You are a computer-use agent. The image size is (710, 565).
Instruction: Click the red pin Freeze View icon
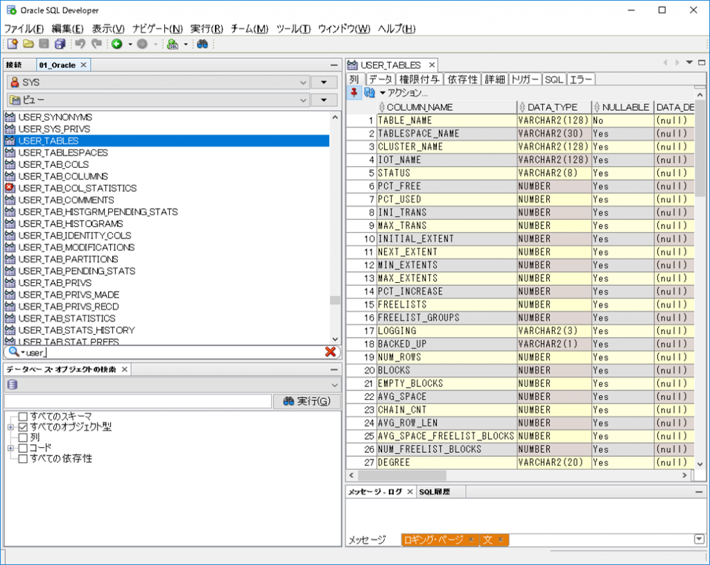[x=354, y=93]
